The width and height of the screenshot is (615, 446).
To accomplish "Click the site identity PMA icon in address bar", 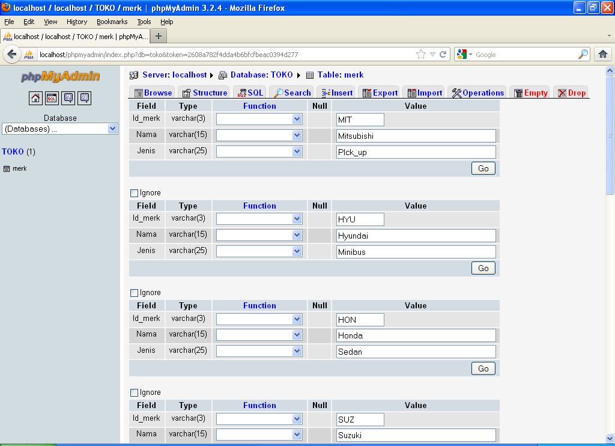I will 29,54.
